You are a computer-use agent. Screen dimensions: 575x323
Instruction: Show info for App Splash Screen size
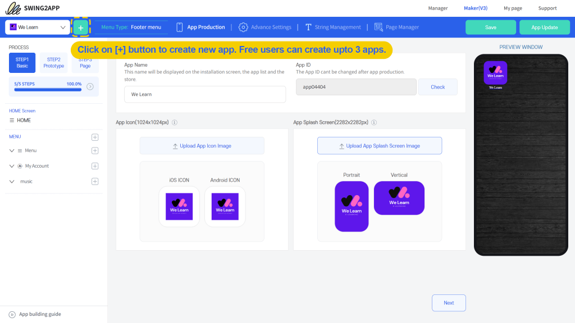[374, 122]
